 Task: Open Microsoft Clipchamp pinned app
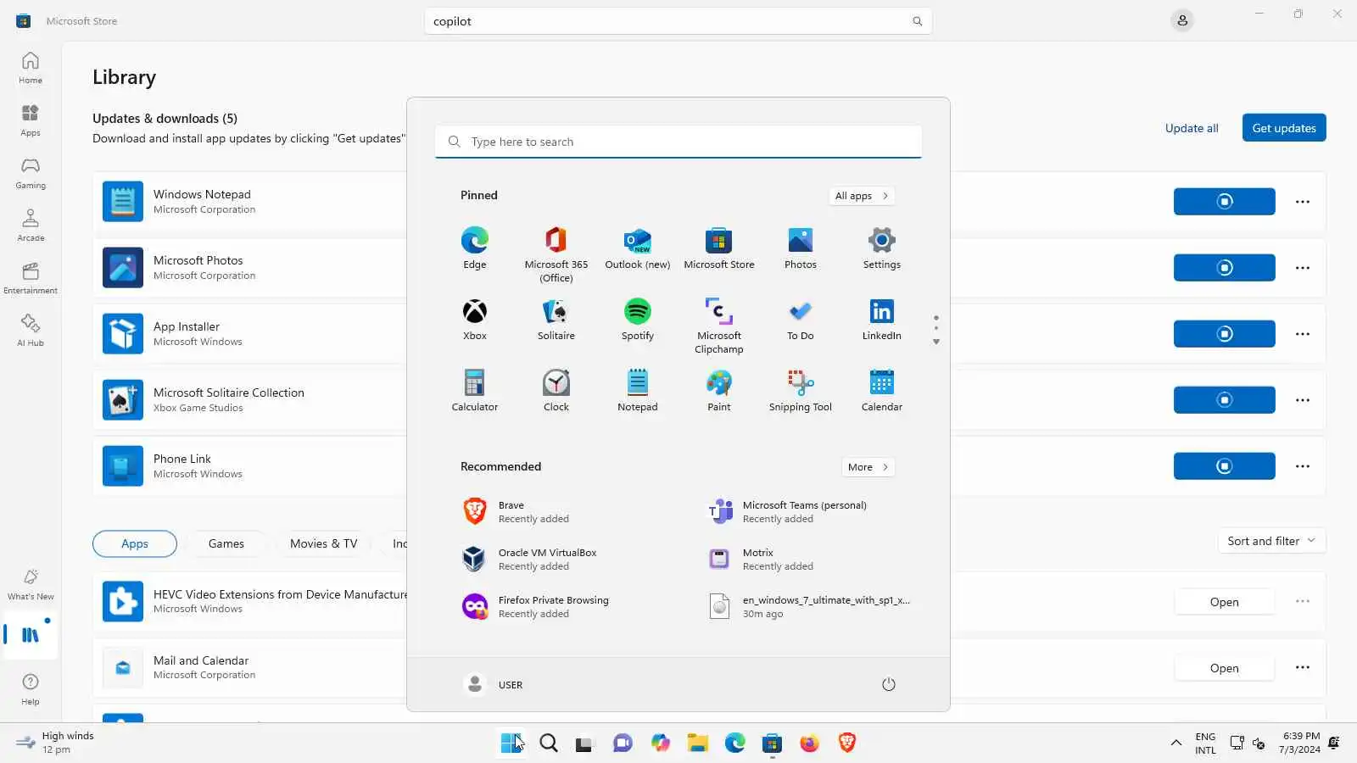tap(719, 326)
